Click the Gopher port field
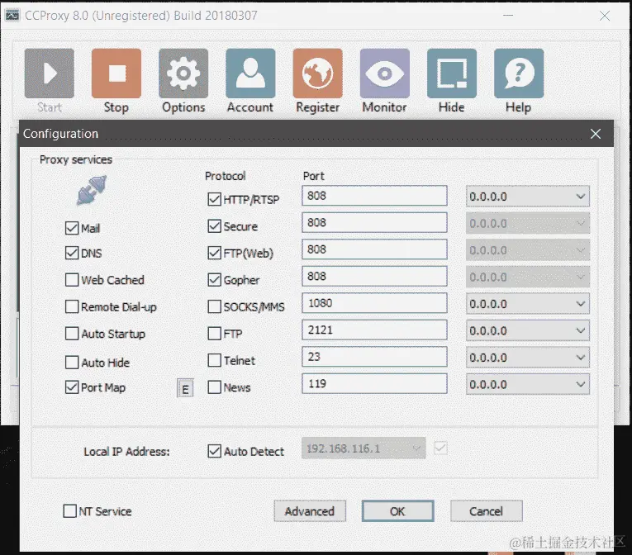632x555 pixels. (x=374, y=276)
